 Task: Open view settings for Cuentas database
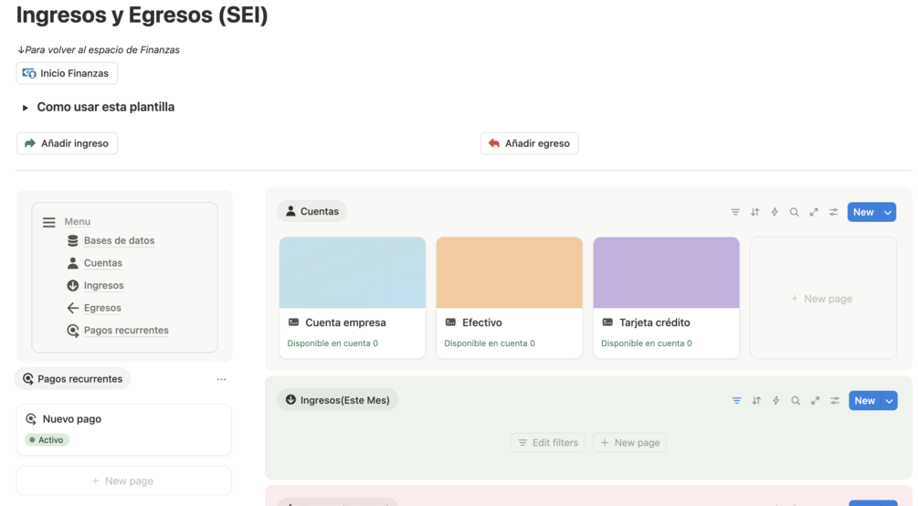pos(834,212)
